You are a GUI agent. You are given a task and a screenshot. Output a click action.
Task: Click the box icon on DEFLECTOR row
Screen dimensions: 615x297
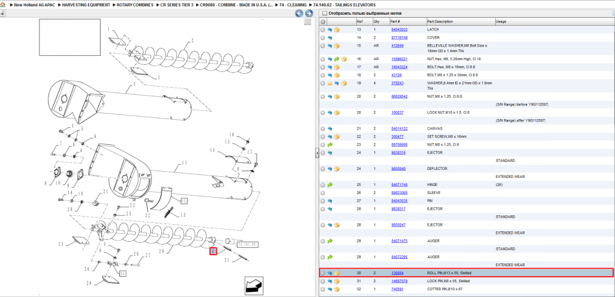tap(336, 169)
